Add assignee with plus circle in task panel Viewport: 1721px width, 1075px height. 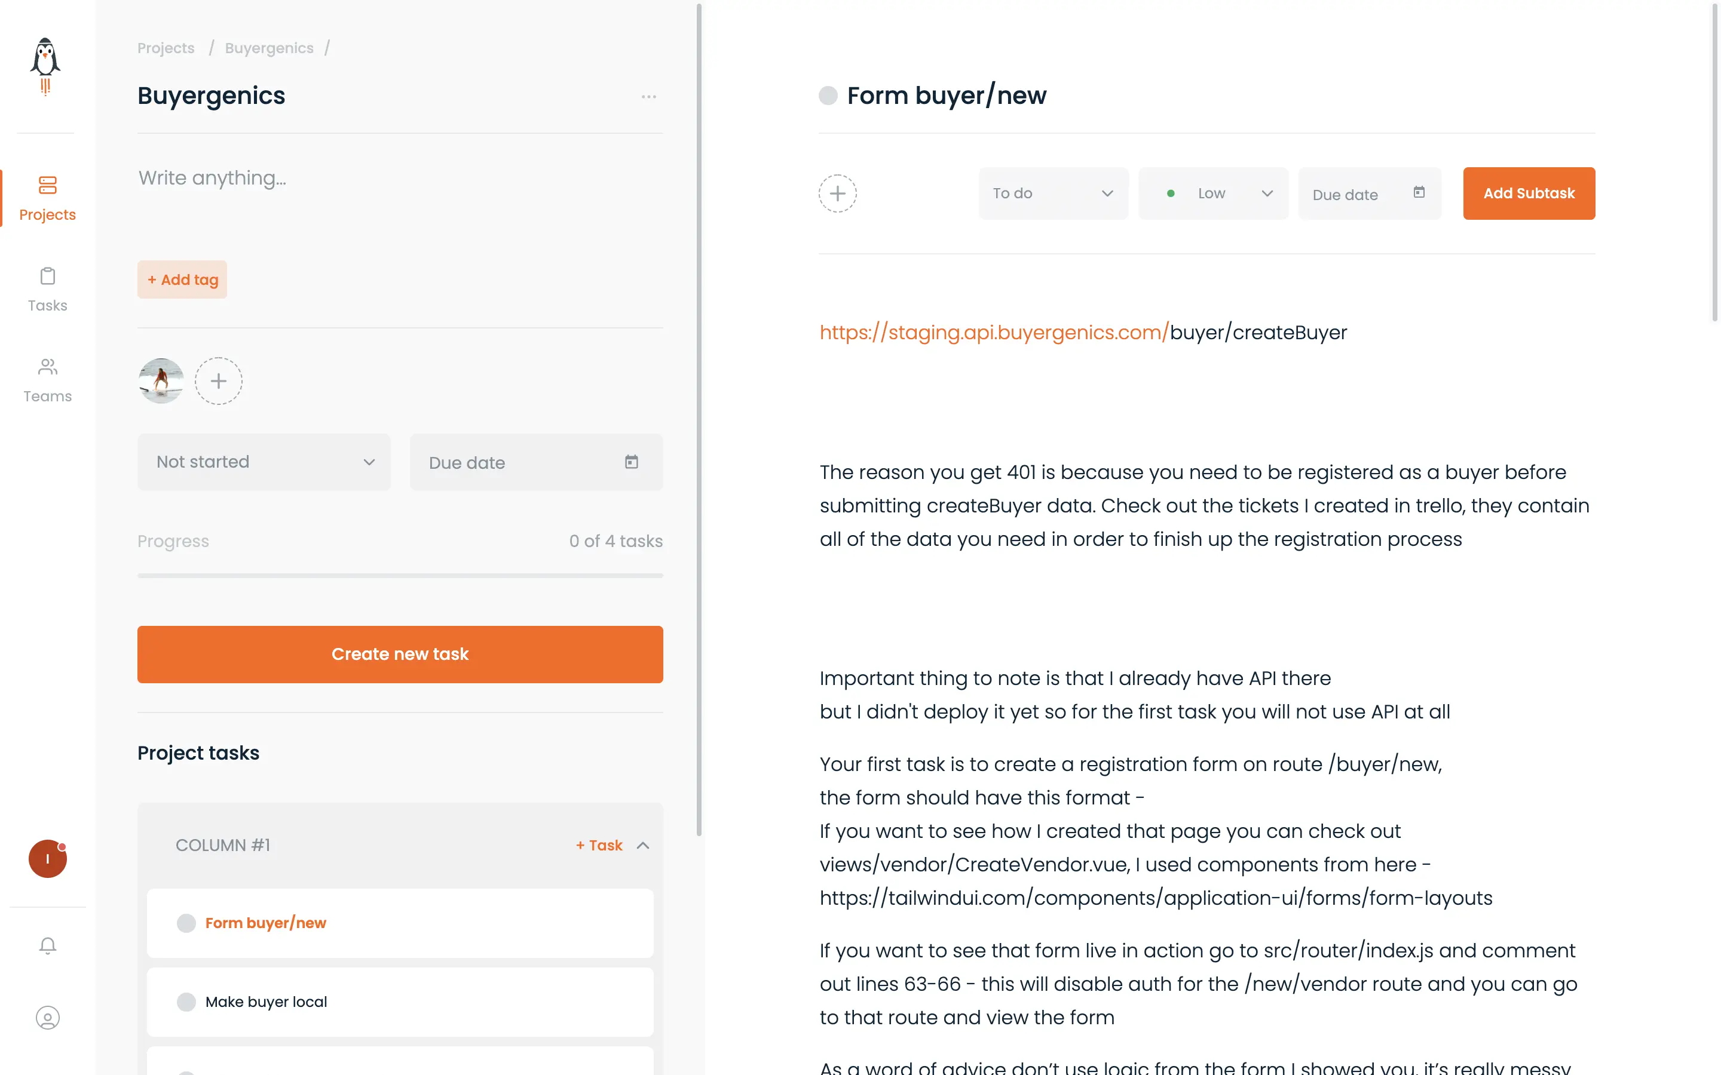838,193
